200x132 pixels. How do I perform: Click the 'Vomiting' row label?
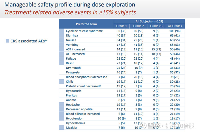tap(72, 45)
